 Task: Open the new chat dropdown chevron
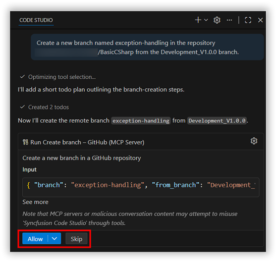[206, 20]
